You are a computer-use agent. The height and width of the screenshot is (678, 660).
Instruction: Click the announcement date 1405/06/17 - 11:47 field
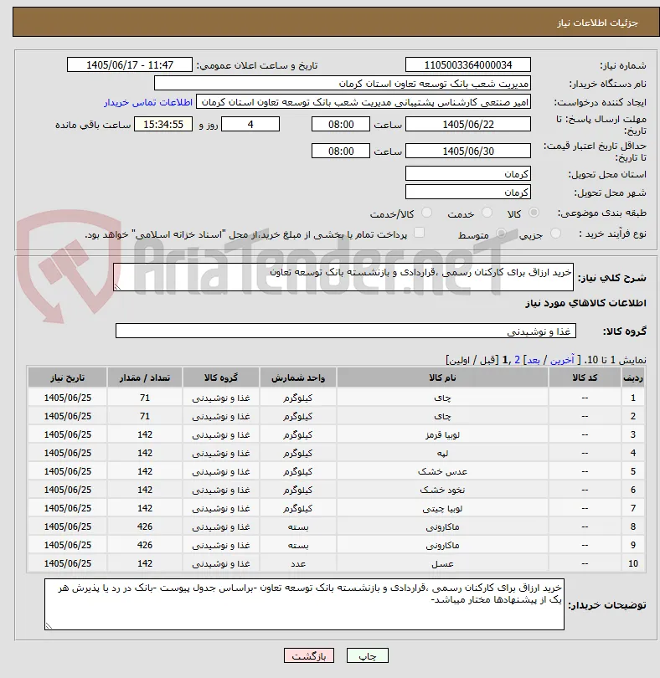coord(129,64)
